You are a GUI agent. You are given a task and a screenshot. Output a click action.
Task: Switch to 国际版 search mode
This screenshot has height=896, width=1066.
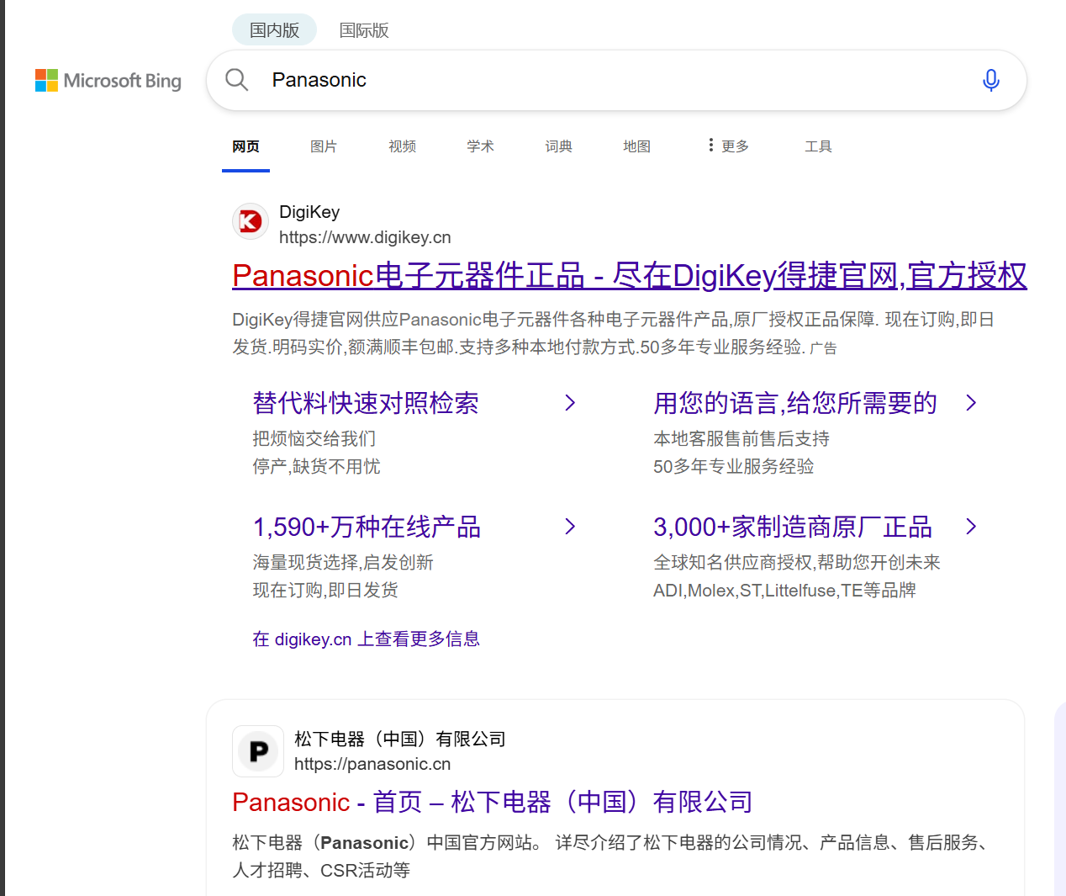click(363, 30)
